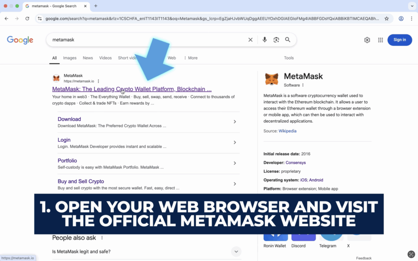Viewport: 418px width, 261px height.
Task: Expand Buy and Sell Crypto chevron
Action: (x=235, y=184)
